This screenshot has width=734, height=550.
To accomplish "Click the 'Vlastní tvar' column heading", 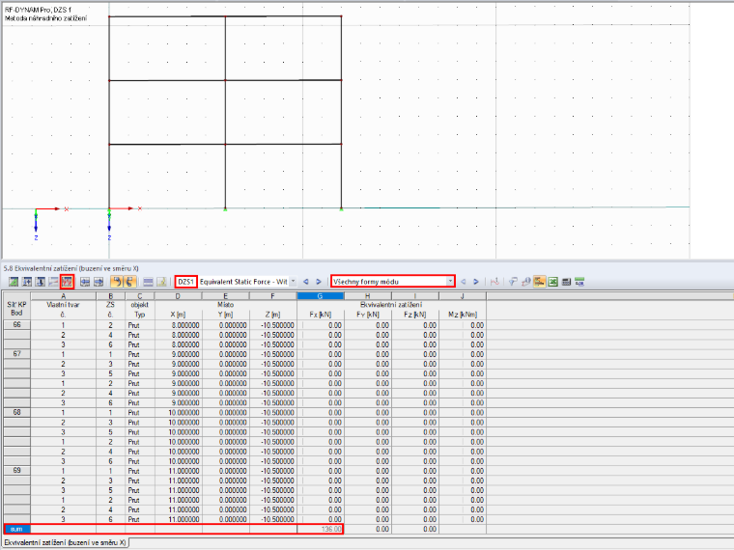I will (63, 305).
